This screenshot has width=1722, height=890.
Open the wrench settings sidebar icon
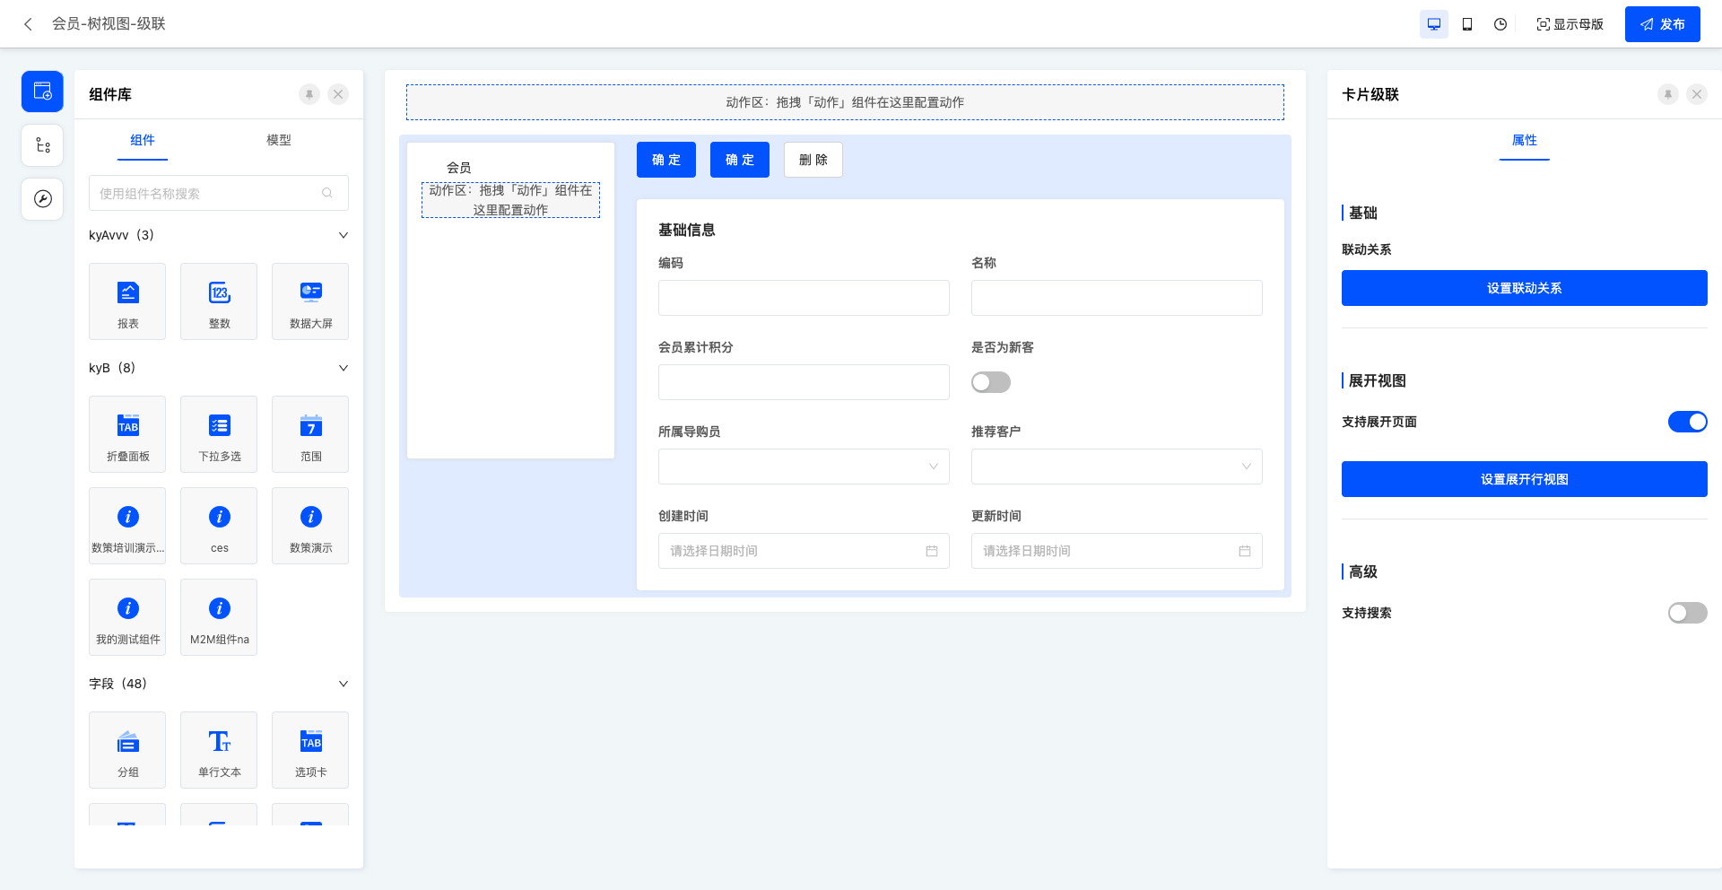[x=41, y=199]
